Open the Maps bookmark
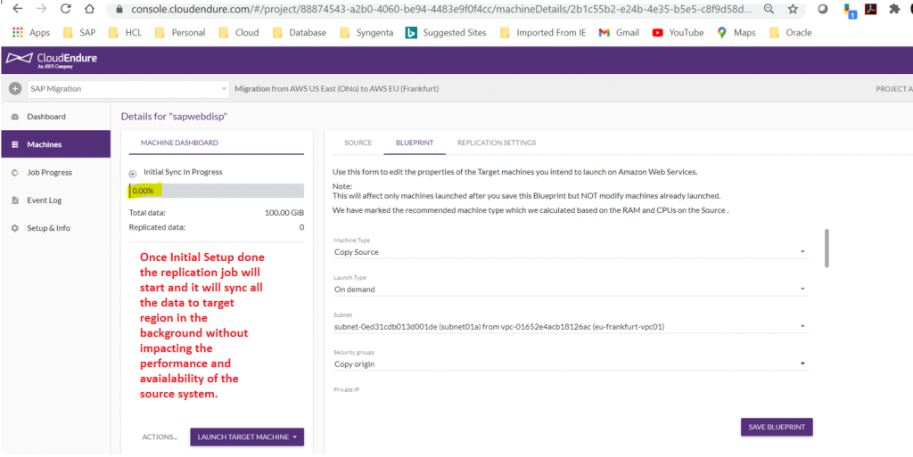 tap(736, 33)
